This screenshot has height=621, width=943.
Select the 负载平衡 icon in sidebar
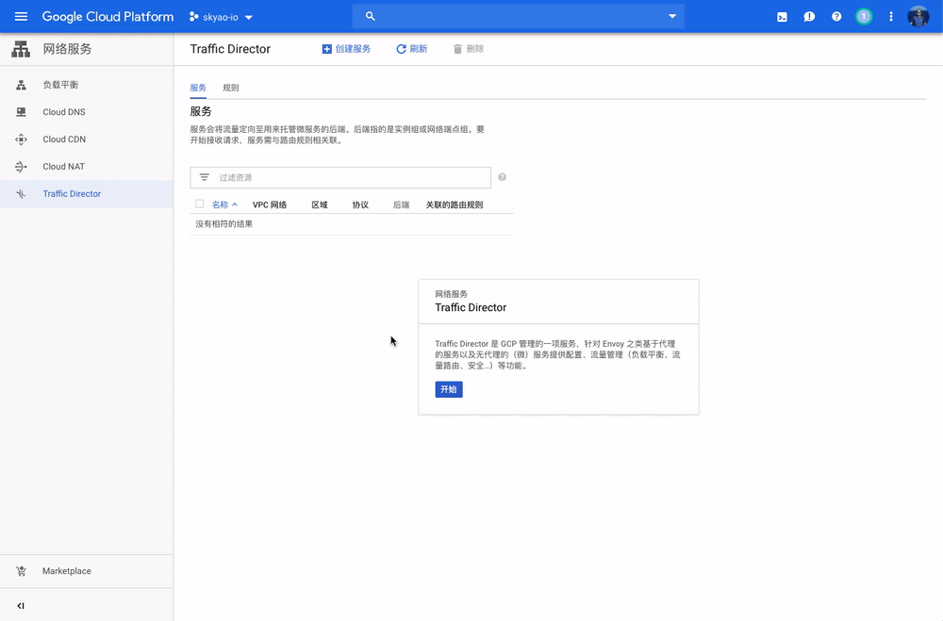[21, 85]
